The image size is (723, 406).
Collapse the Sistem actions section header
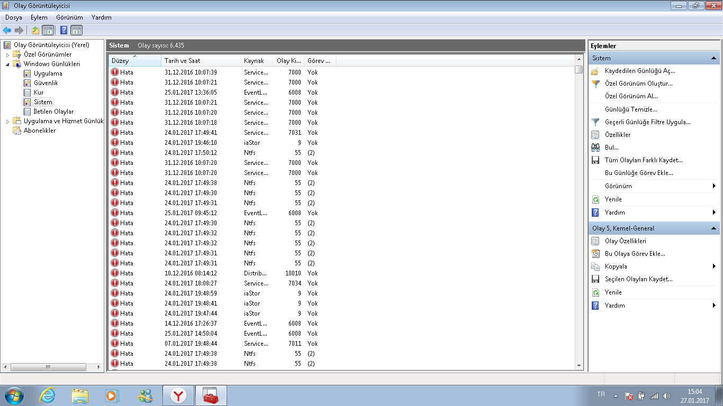click(713, 58)
